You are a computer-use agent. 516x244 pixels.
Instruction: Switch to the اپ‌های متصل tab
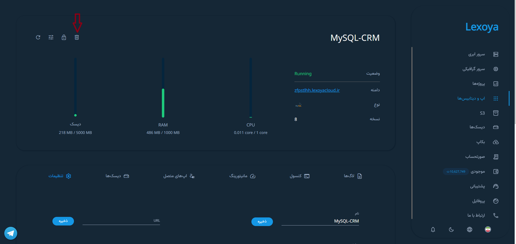pyautogui.click(x=179, y=176)
